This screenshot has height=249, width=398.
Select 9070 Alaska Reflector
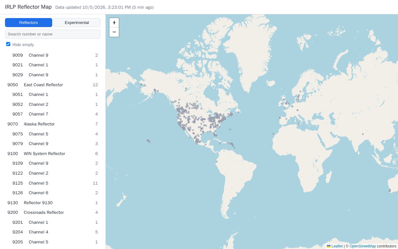53,124
